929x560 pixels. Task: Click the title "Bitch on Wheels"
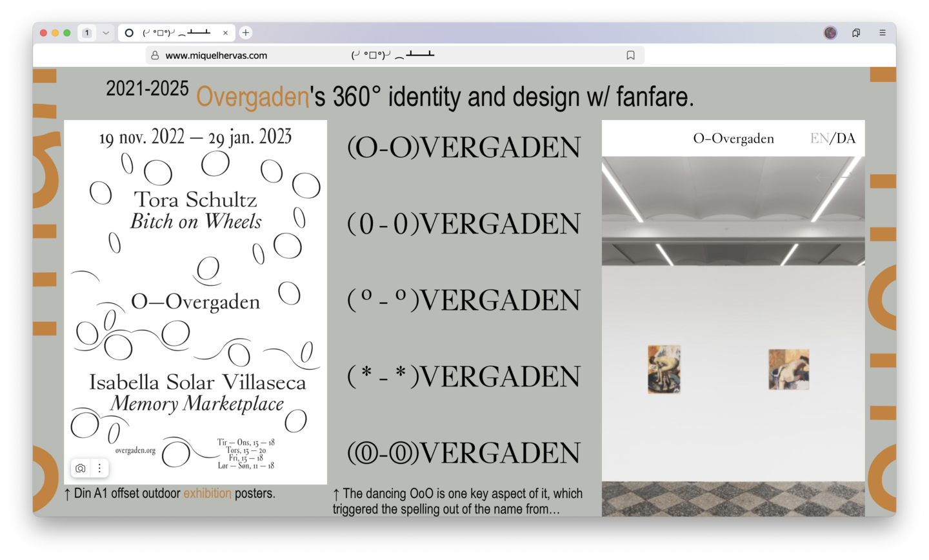pos(196,221)
